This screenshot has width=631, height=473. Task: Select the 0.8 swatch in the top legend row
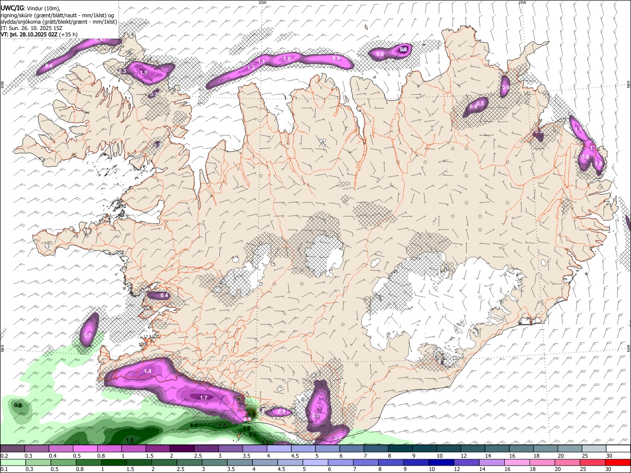(x=109, y=448)
